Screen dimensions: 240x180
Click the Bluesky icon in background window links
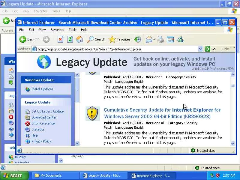(x=11, y=157)
